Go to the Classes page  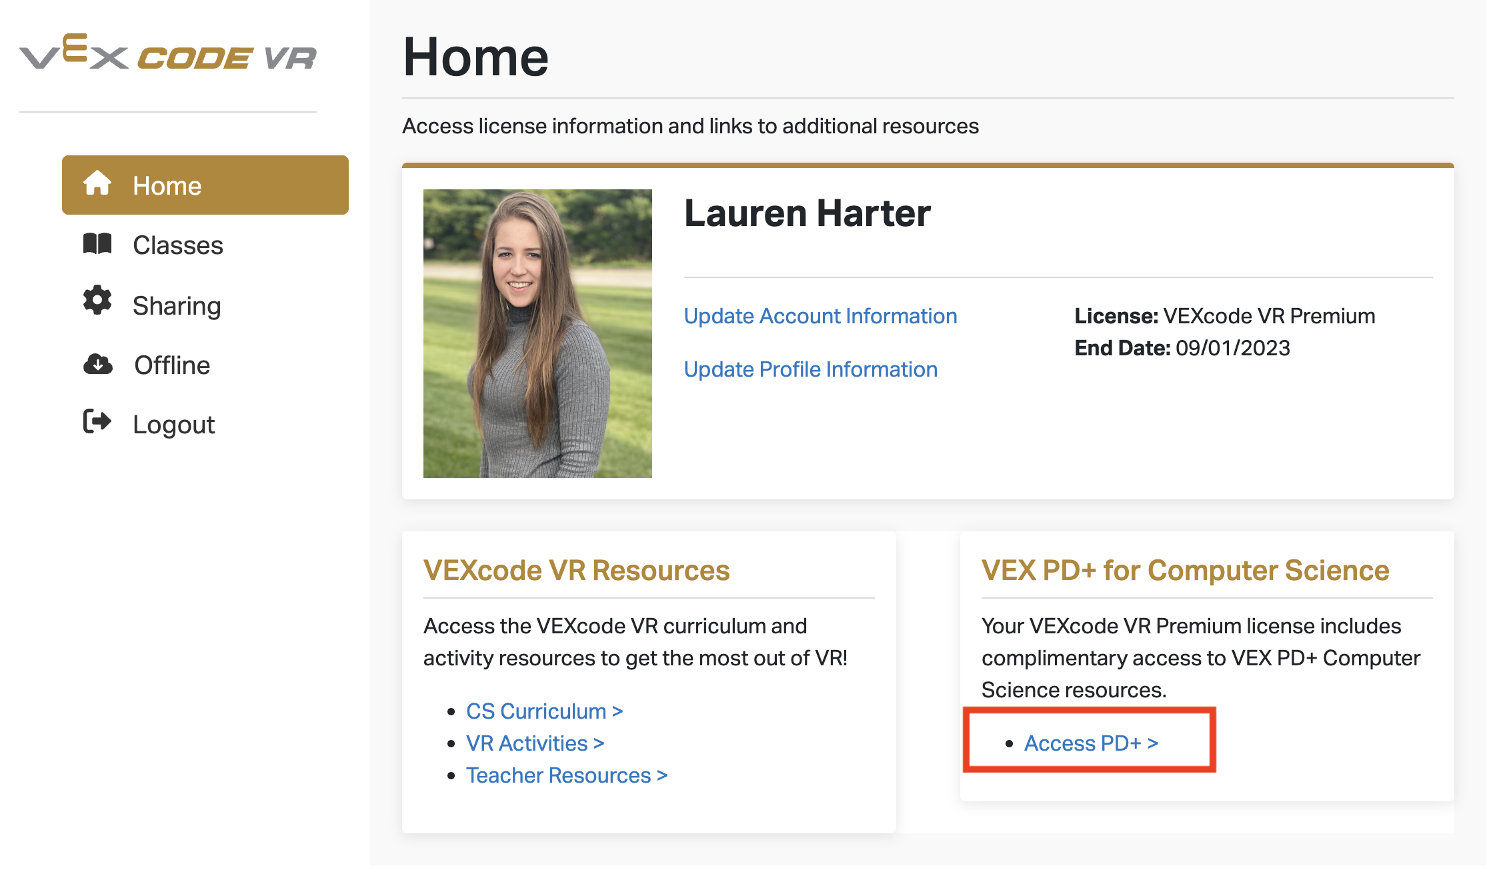[177, 245]
